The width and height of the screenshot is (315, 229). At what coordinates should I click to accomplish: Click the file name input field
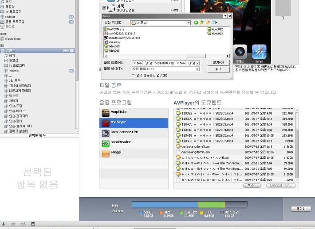(x=164, y=63)
